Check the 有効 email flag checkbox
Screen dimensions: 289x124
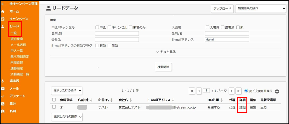point(97,46)
